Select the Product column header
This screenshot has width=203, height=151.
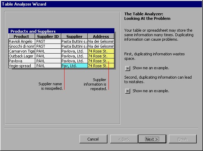[22, 36]
